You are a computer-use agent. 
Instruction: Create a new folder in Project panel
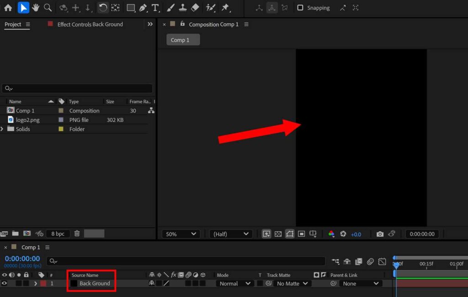15,234
